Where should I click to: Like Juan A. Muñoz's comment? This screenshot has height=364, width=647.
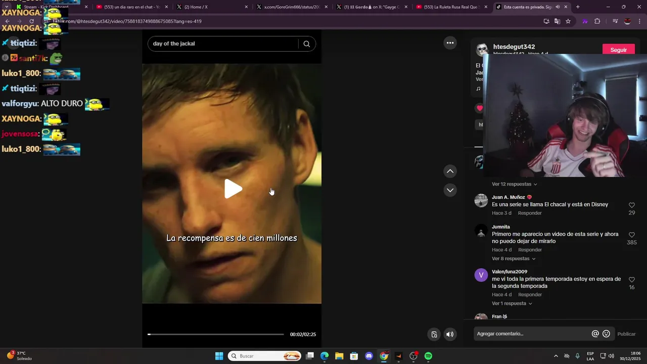tap(632, 205)
